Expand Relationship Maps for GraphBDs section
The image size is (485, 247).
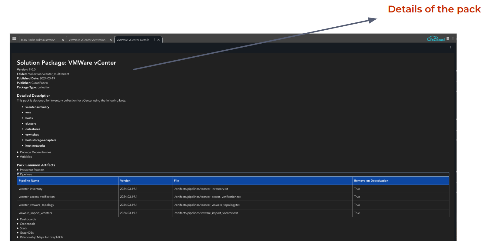pos(42,237)
